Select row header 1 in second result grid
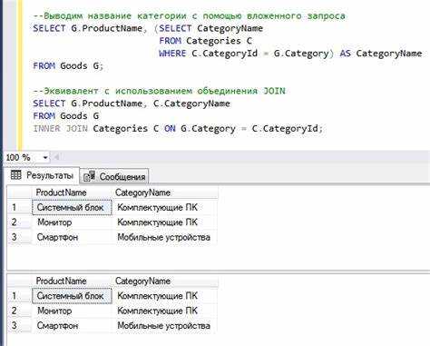The image size is (430, 346). 19,296
